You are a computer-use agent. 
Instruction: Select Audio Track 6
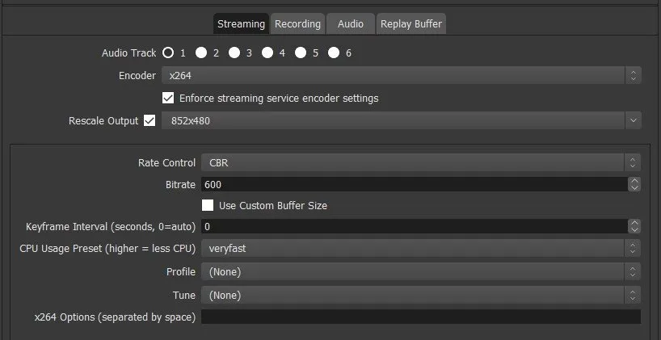click(x=334, y=53)
